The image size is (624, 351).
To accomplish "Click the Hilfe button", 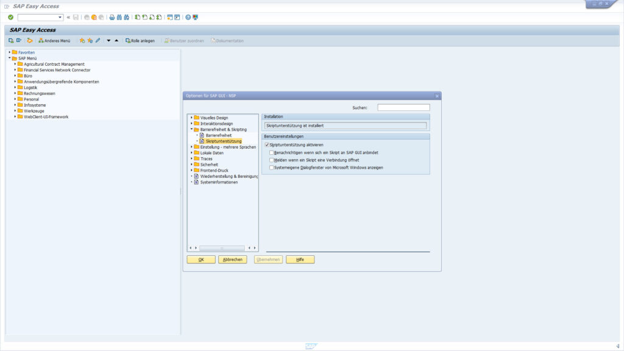I will [300, 259].
